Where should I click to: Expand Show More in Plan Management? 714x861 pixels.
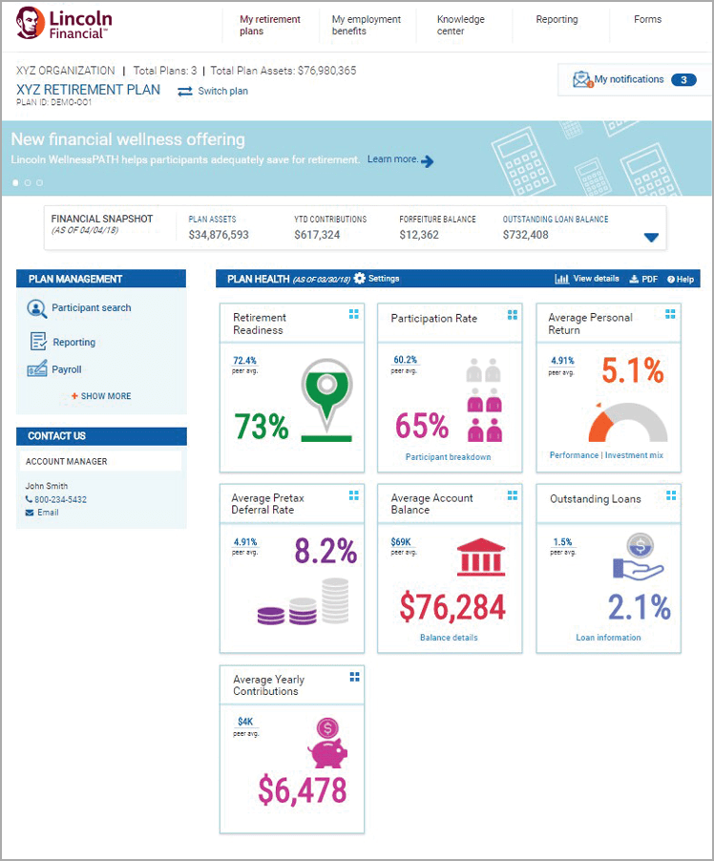101,396
